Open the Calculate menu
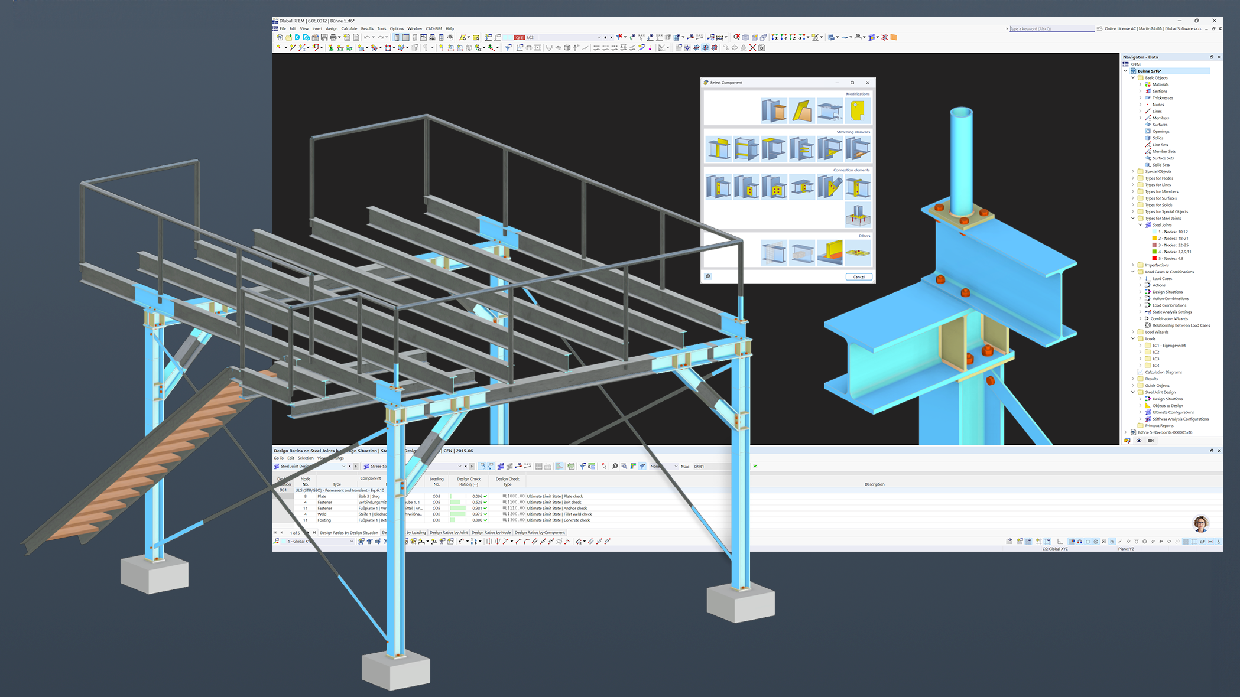 [349, 28]
